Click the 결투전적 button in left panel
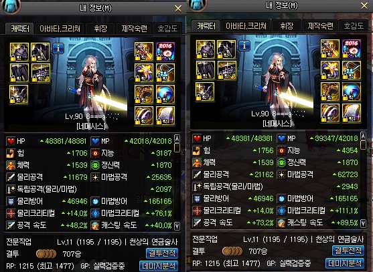This screenshot has width=373, height=272. click(x=162, y=253)
